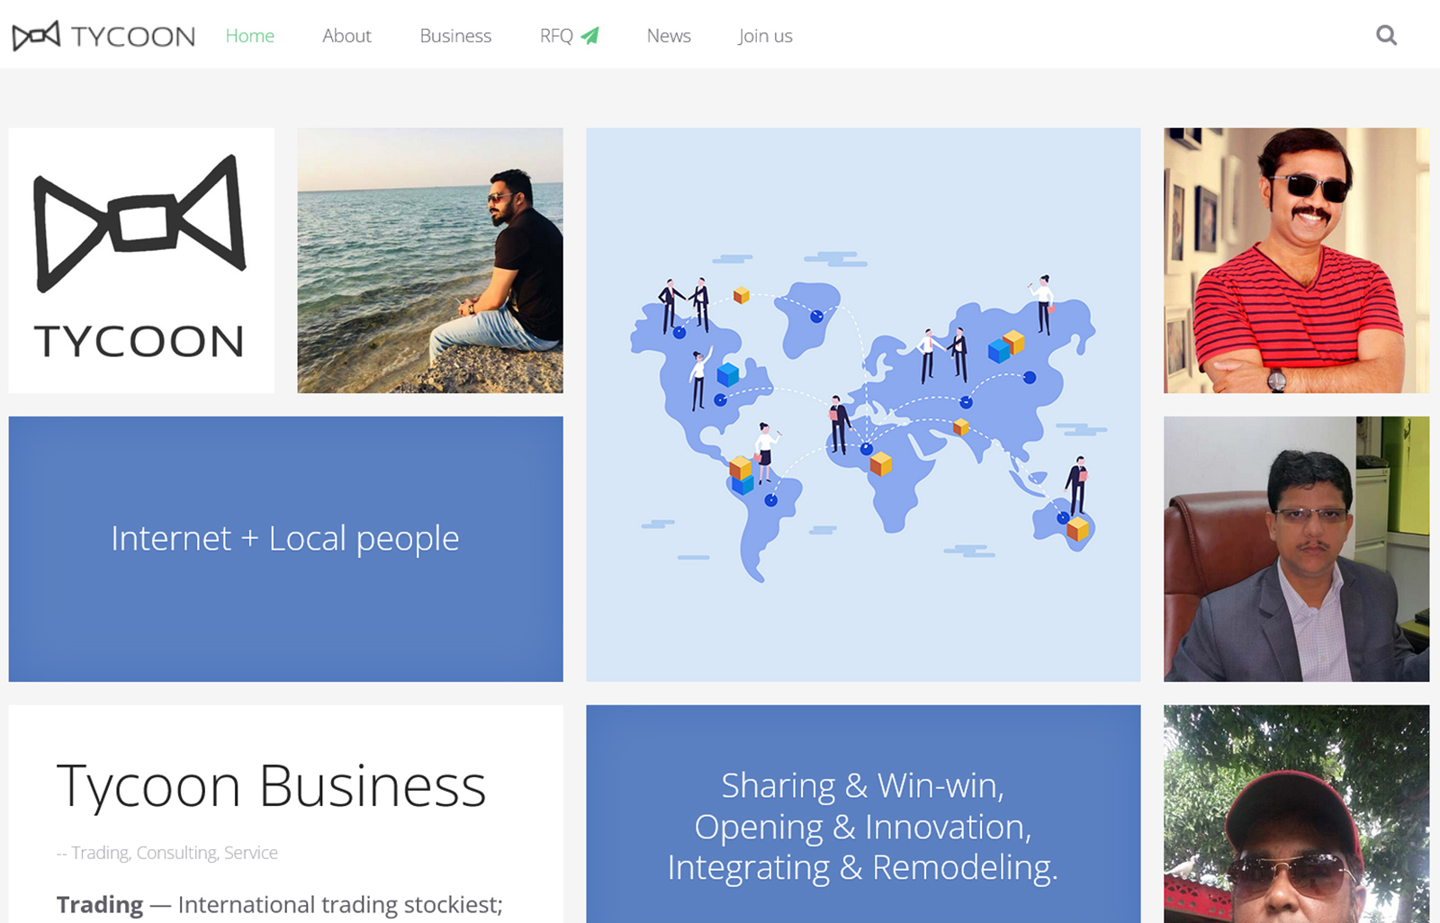This screenshot has width=1440, height=923.
Task: Open the Business menu item
Action: (455, 36)
